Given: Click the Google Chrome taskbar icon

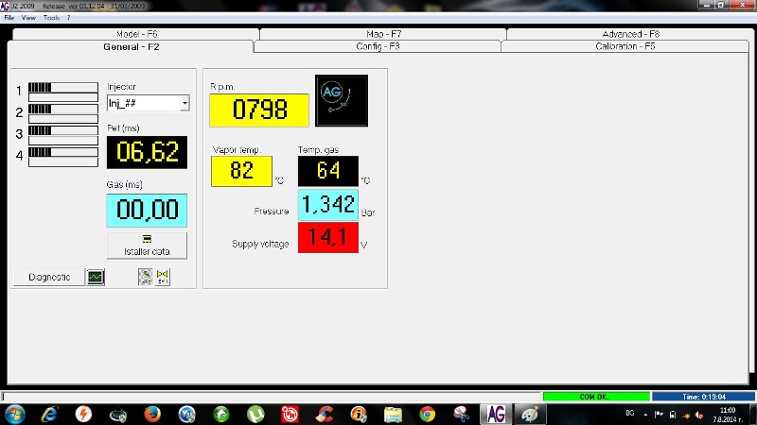Looking at the screenshot, I should pyautogui.click(x=427, y=414).
